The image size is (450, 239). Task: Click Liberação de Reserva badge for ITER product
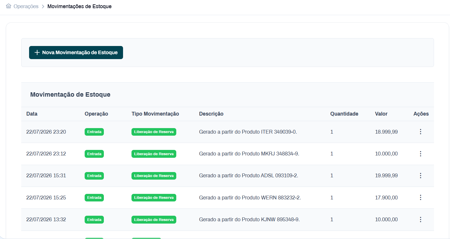point(154,132)
